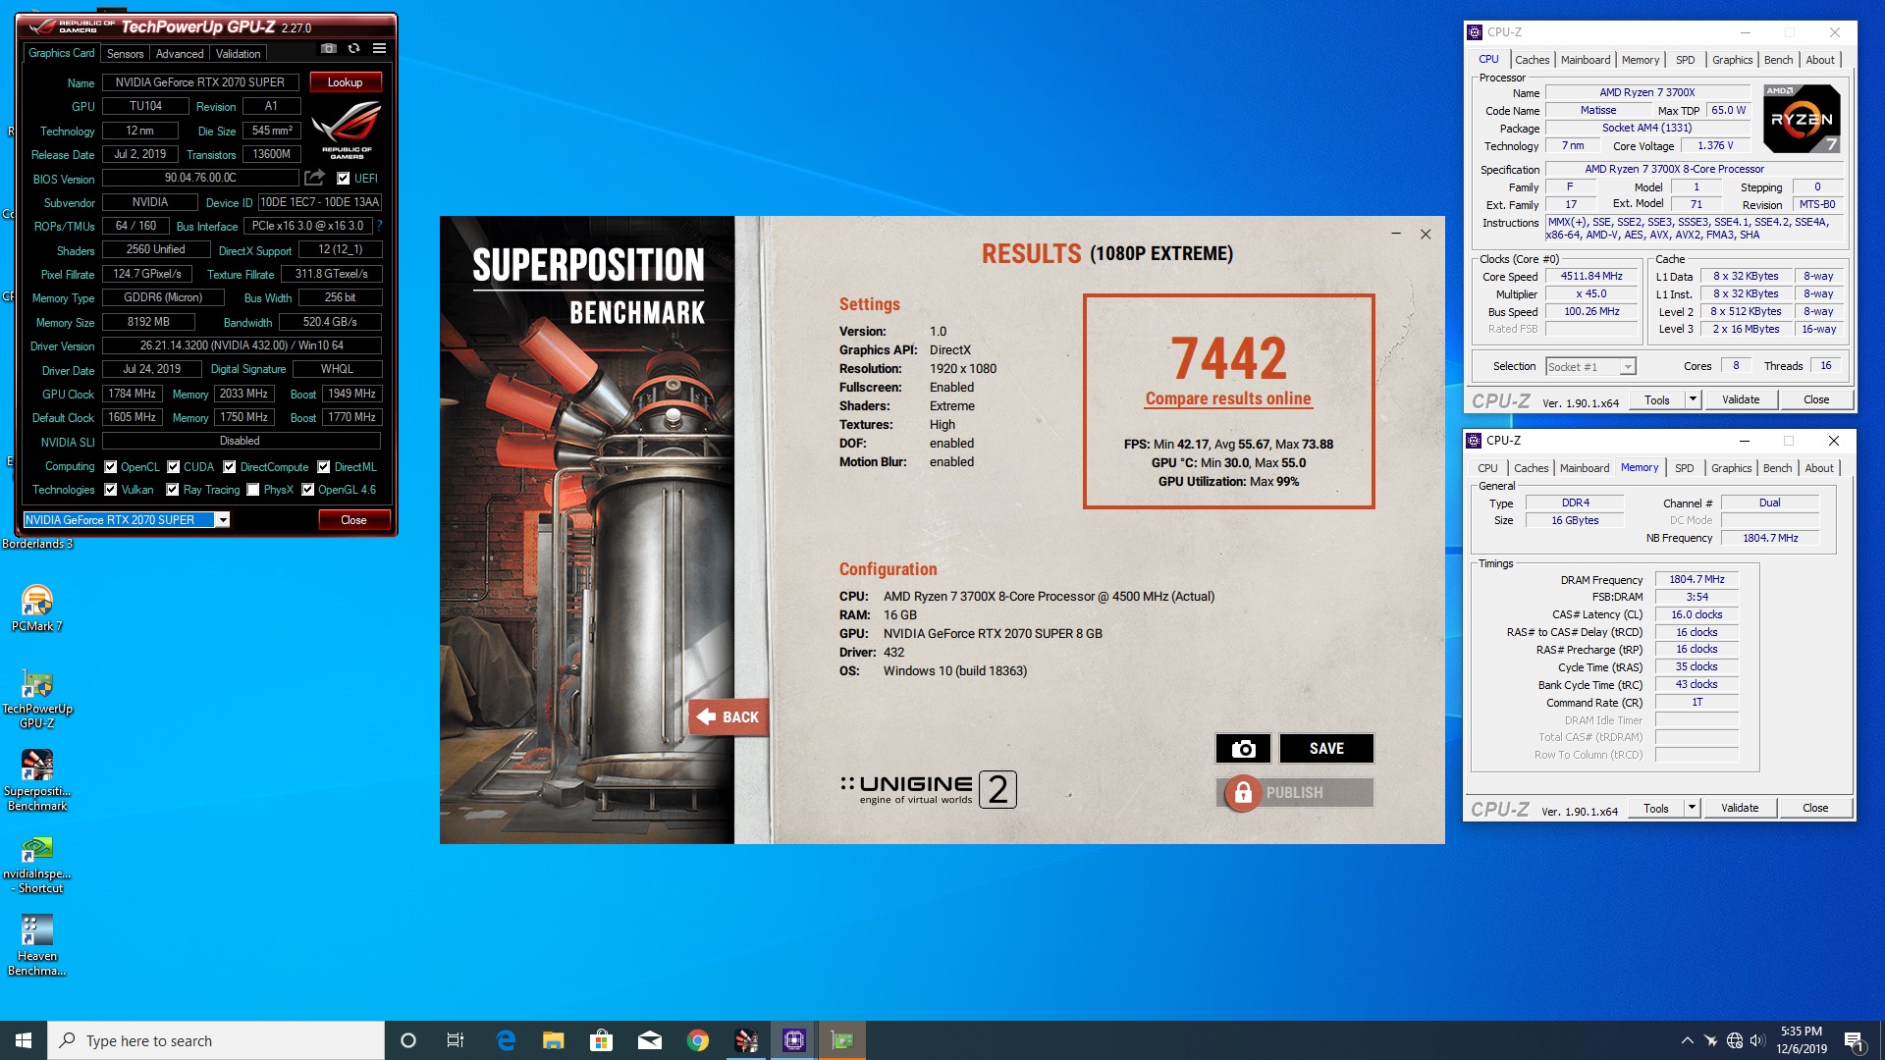Open the PCMark 7 desktop icon
The width and height of the screenshot is (1885, 1060).
point(37,609)
